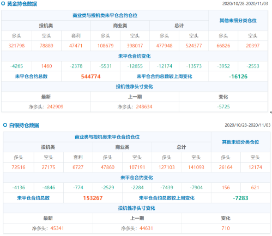Click the circle icon beside 白银持仓数据
272x236 pixels.
[5, 125]
